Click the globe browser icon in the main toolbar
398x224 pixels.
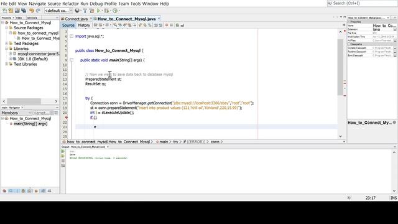(x=77, y=11)
